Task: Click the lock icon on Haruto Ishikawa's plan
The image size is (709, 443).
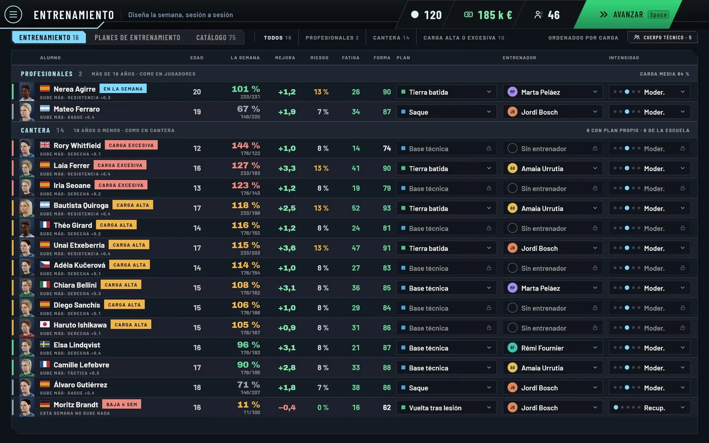Action: [489, 328]
